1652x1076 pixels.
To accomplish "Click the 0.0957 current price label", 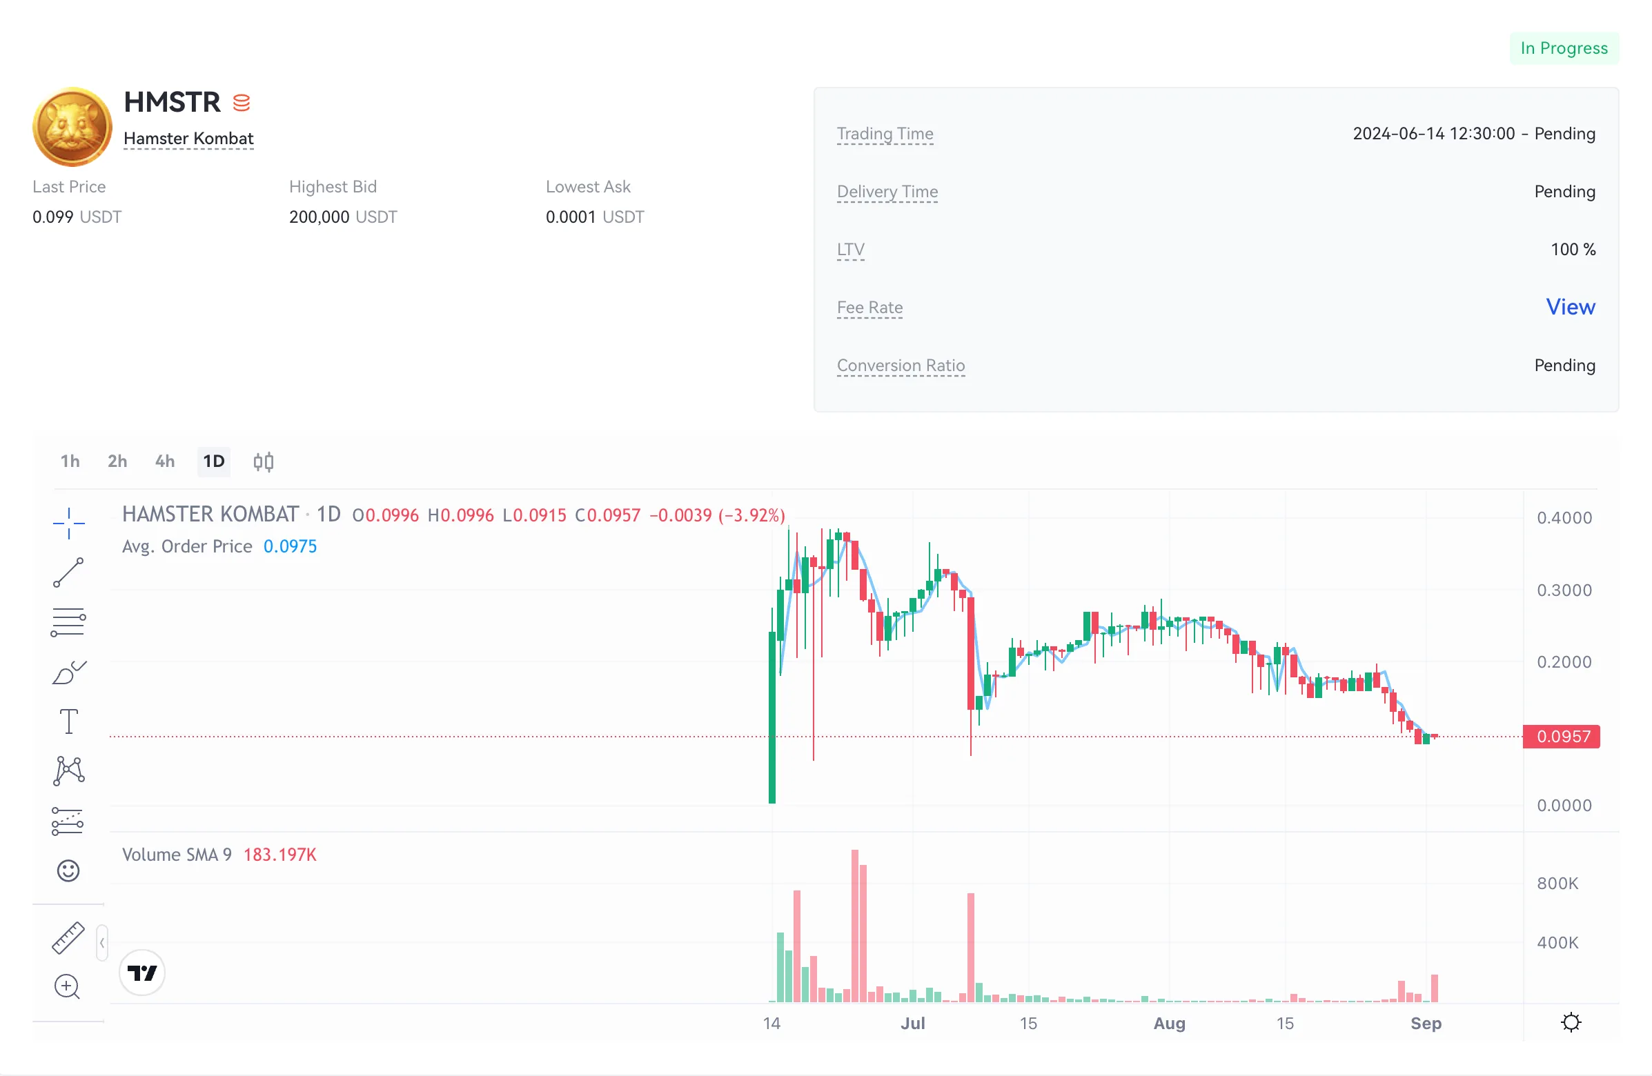I will 1562,736.
